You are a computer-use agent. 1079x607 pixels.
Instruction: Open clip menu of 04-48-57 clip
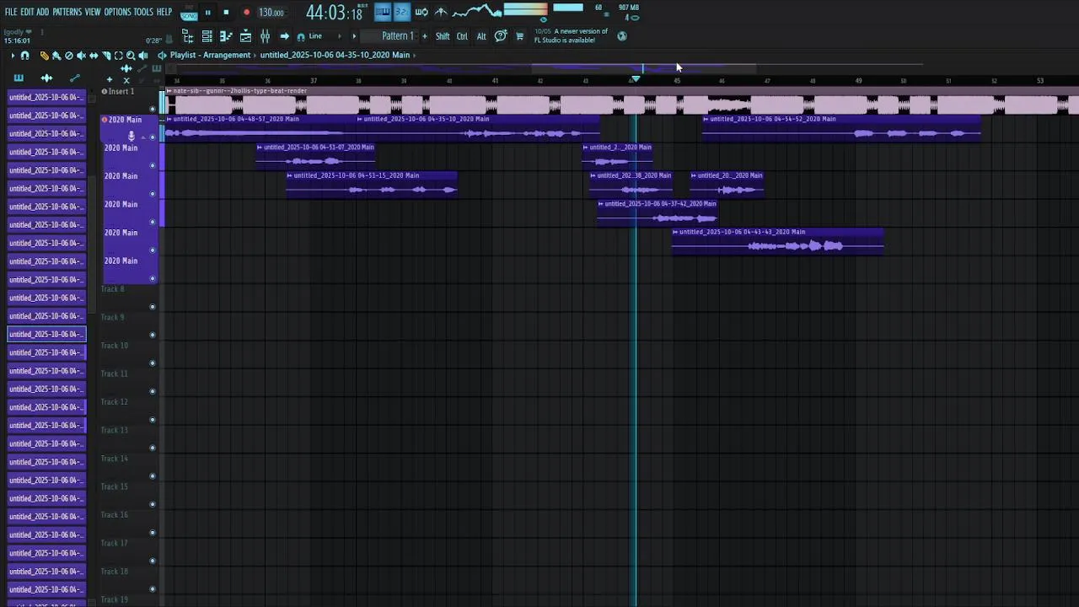click(169, 119)
